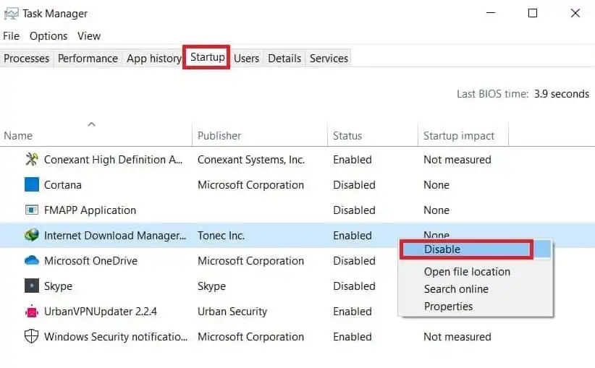Click the sort arrow above Name column
Viewport: 595px width, 368px height.
[91, 124]
